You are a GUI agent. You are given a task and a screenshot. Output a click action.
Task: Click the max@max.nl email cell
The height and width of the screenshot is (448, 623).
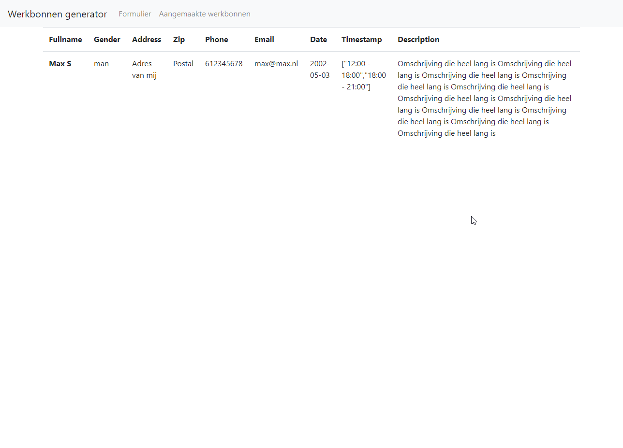tap(276, 64)
